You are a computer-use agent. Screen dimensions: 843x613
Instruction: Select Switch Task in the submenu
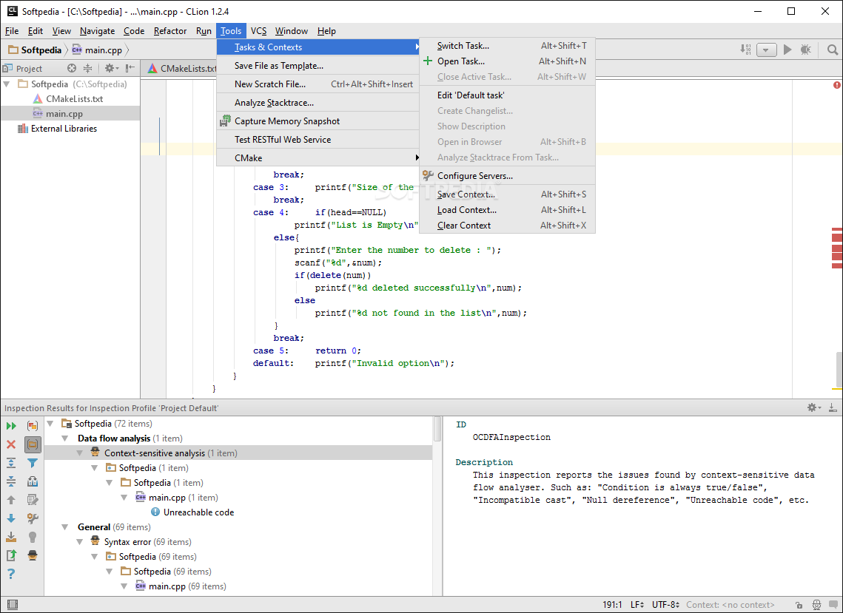507,46
